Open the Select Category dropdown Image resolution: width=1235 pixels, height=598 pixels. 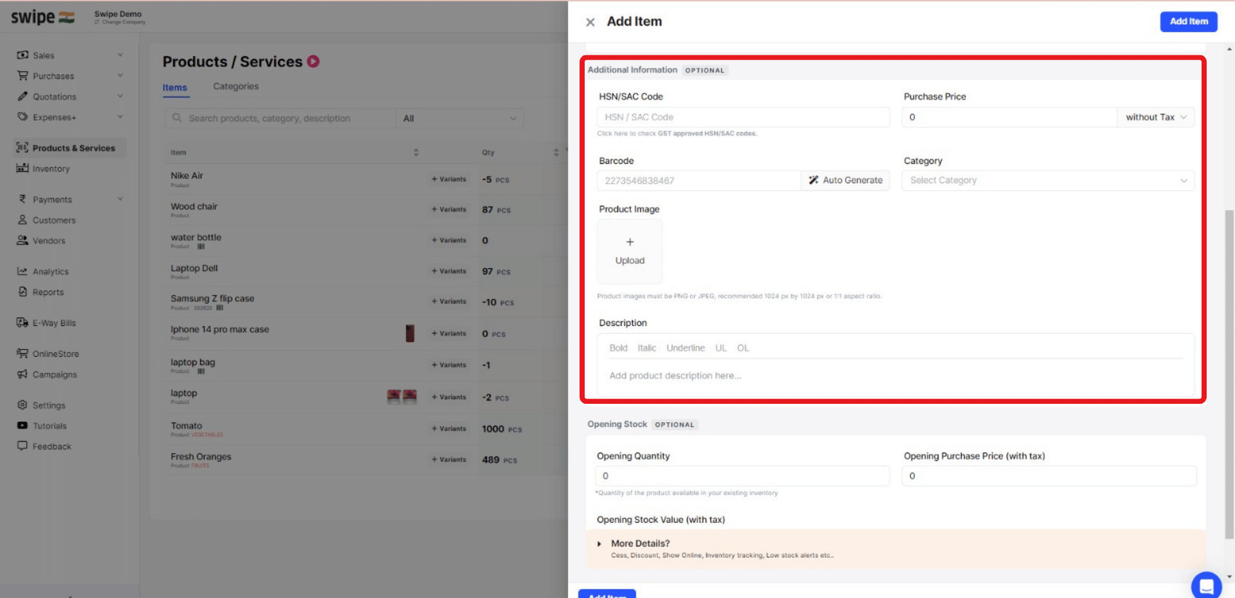[1048, 181]
